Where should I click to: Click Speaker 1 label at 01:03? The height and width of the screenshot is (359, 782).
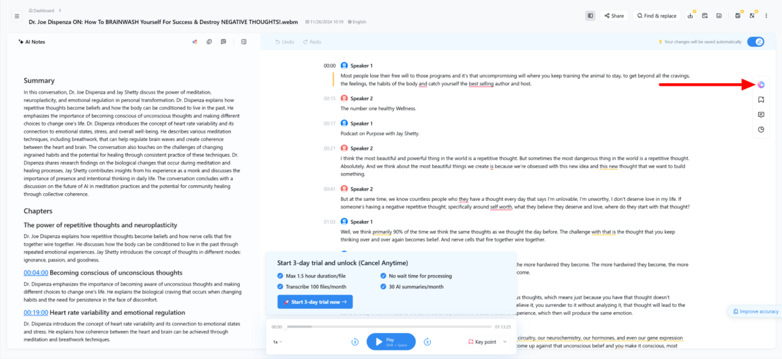[362, 222]
